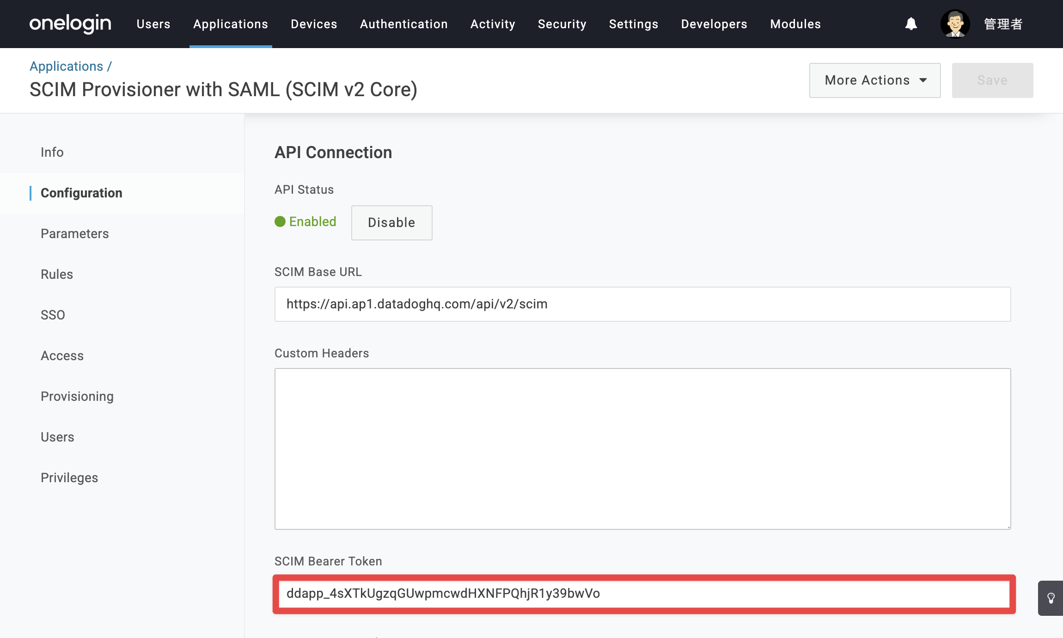Screen dimensions: 1063x638
Task: Click the Disable API button
Action: pyautogui.click(x=391, y=222)
